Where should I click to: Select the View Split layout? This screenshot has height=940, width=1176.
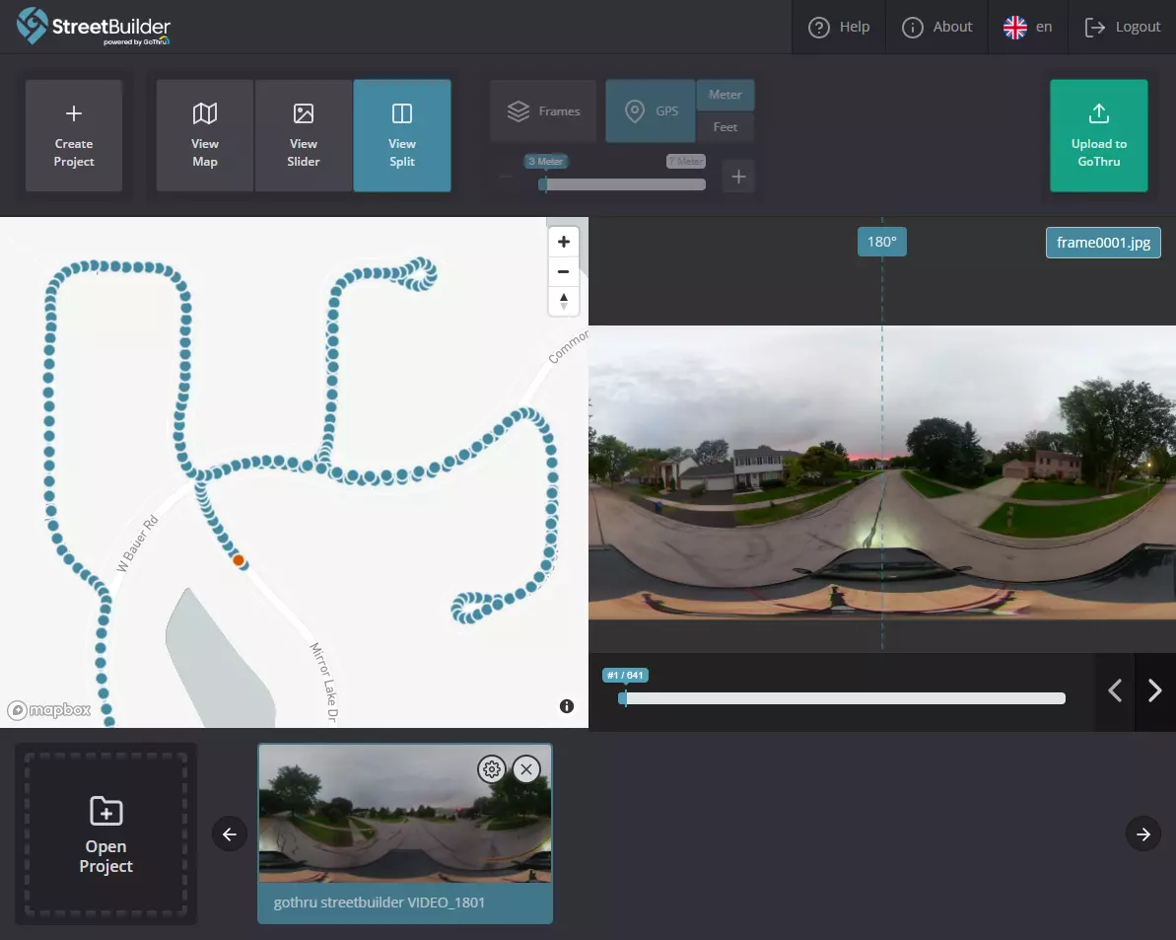click(402, 135)
